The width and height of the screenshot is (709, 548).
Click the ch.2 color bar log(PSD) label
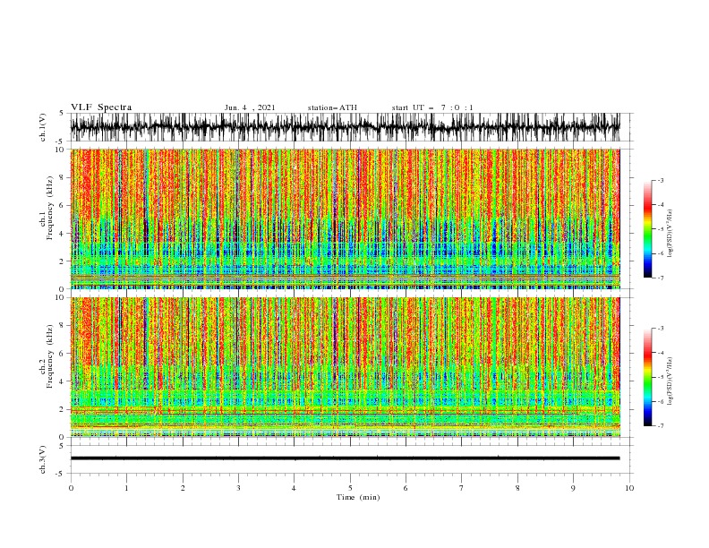[670, 381]
